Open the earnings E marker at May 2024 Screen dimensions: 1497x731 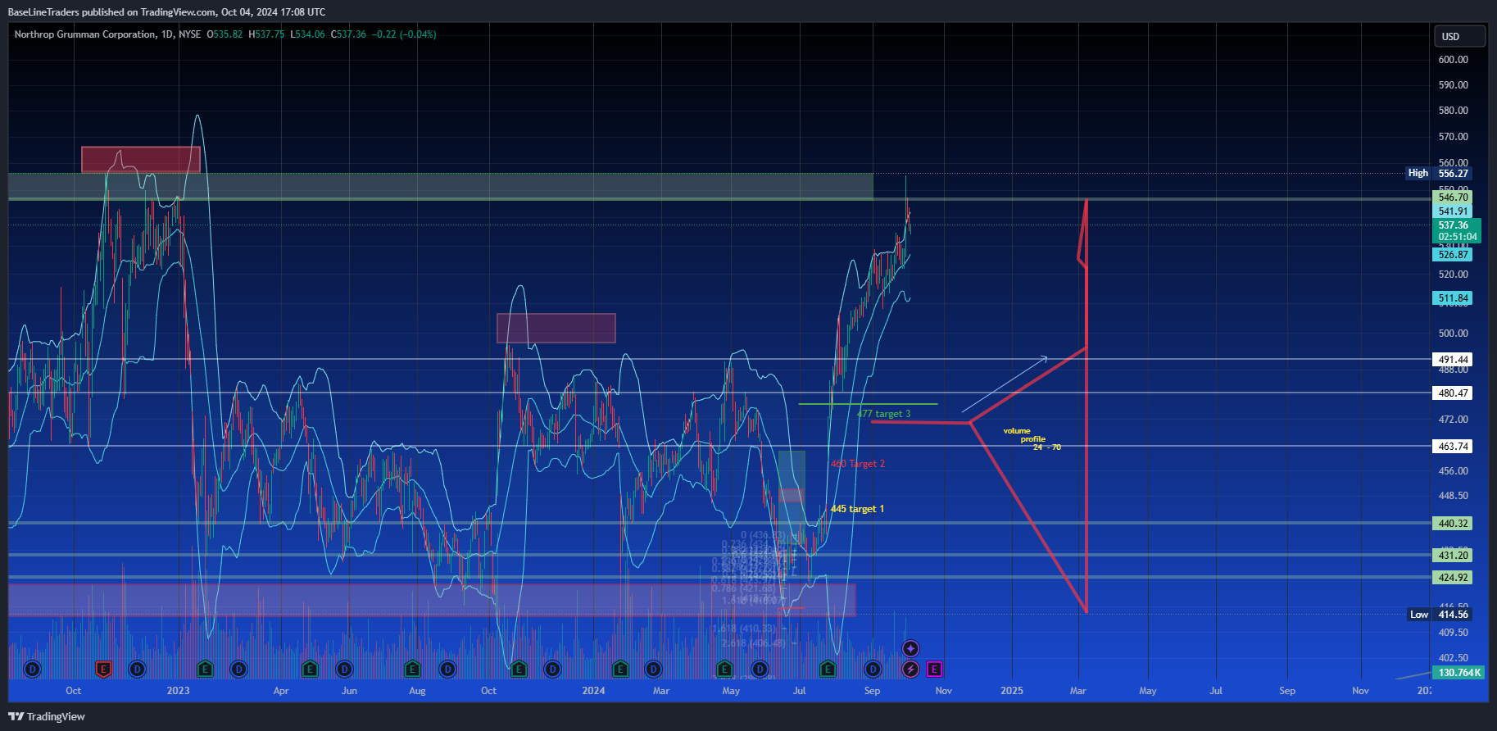click(x=724, y=670)
